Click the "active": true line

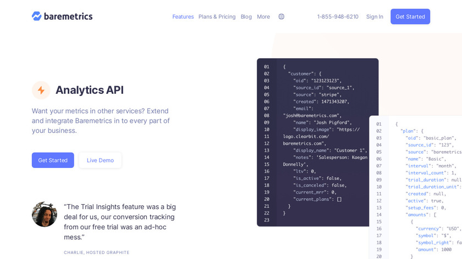click(425, 201)
